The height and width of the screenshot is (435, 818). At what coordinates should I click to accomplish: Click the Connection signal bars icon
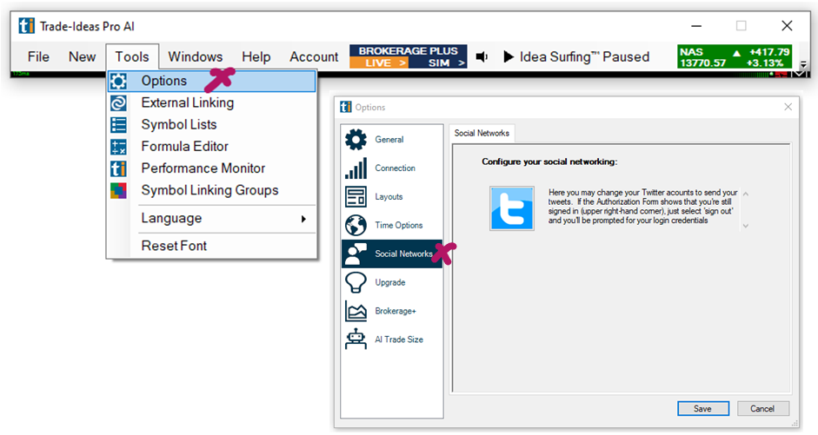[x=356, y=168]
